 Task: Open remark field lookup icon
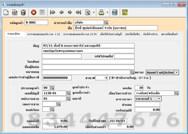(132, 72)
